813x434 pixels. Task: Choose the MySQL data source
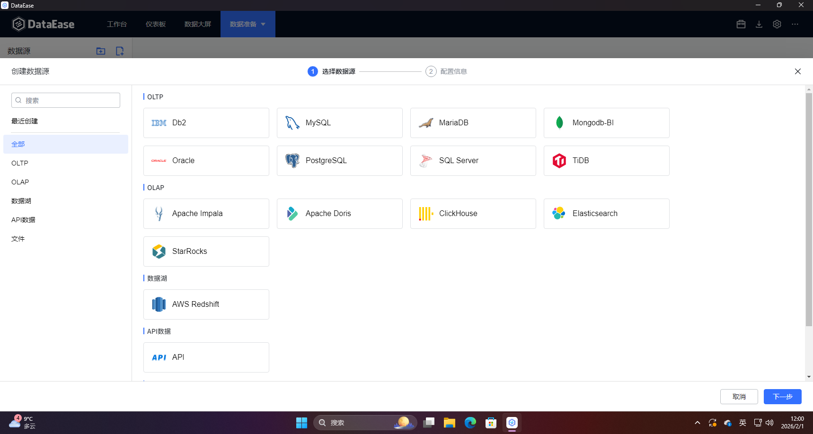pyautogui.click(x=340, y=123)
